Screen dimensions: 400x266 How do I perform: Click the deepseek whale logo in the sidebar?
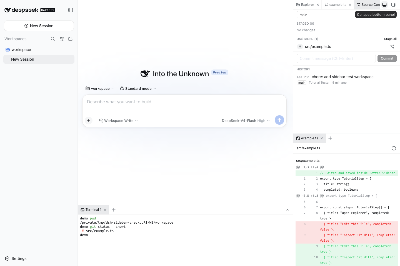click(x=7, y=10)
